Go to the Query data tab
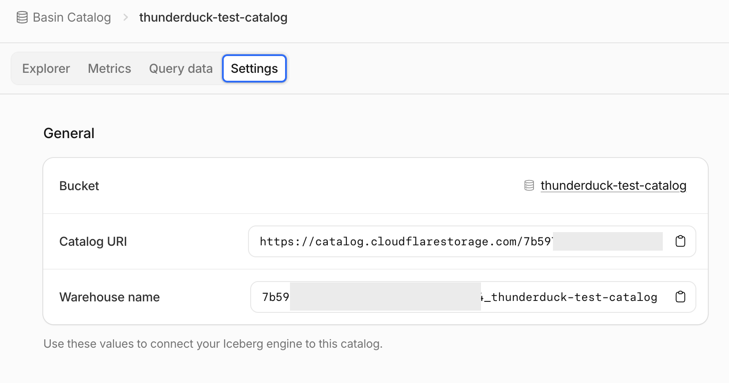The width and height of the screenshot is (729, 383). [x=181, y=68]
